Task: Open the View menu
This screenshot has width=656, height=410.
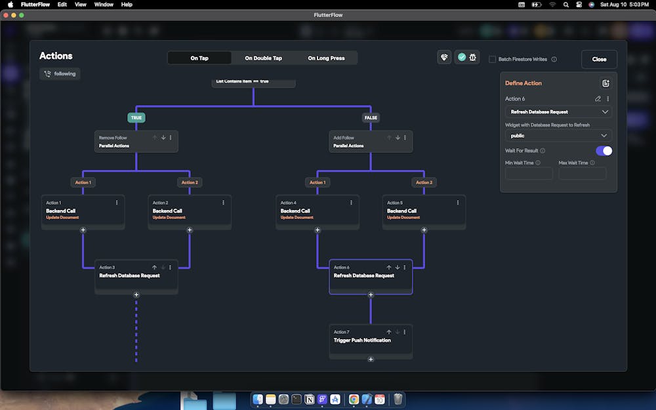Action: pos(80,5)
